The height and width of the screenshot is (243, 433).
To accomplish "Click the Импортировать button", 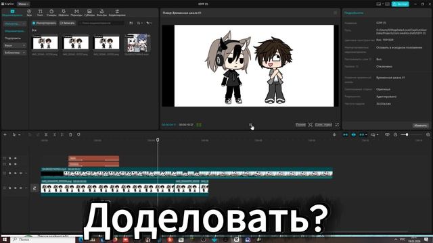I will 44,23.
